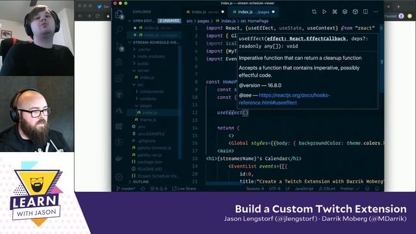The height and width of the screenshot is (234, 416).
Task: Click the sync changes icon in the status bar
Action: pos(143,188)
